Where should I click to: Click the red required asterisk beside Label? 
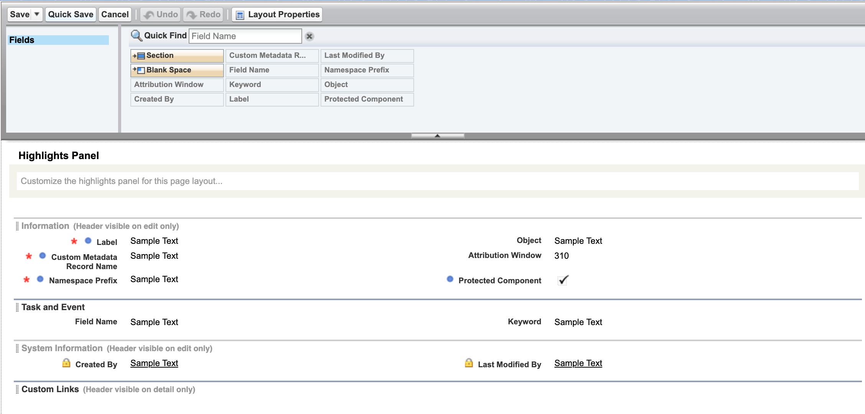pyautogui.click(x=73, y=241)
